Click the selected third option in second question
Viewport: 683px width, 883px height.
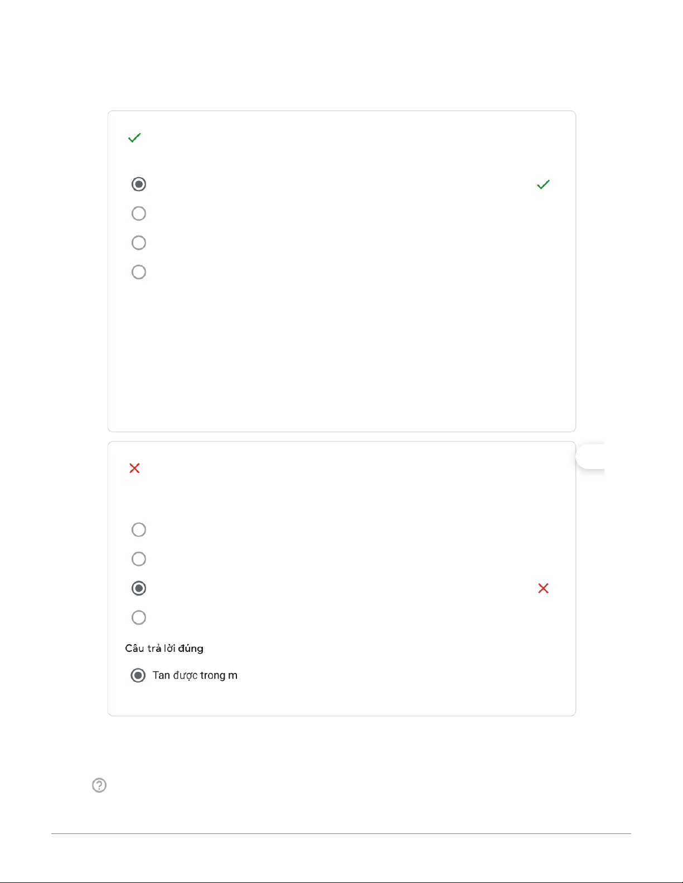139,588
